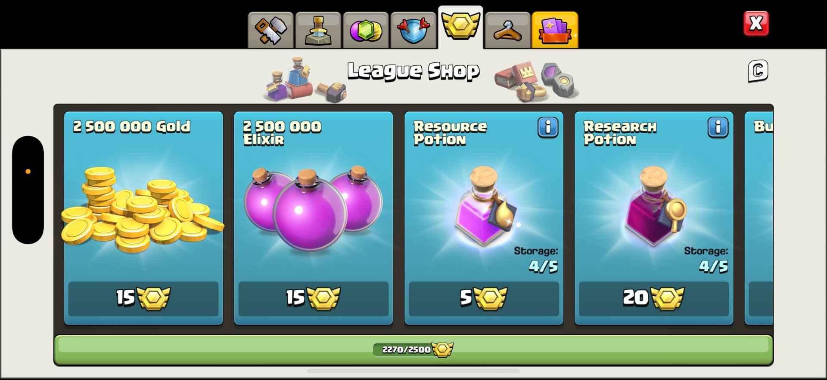827x380 pixels.
Task: Click the C icon near title
Action: (758, 71)
